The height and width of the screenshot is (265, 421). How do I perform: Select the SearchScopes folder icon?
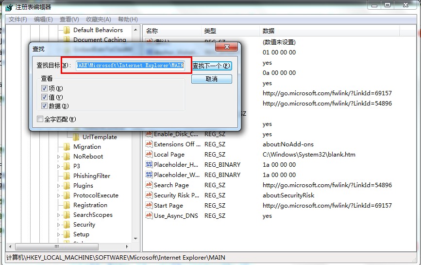coord(67,215)
